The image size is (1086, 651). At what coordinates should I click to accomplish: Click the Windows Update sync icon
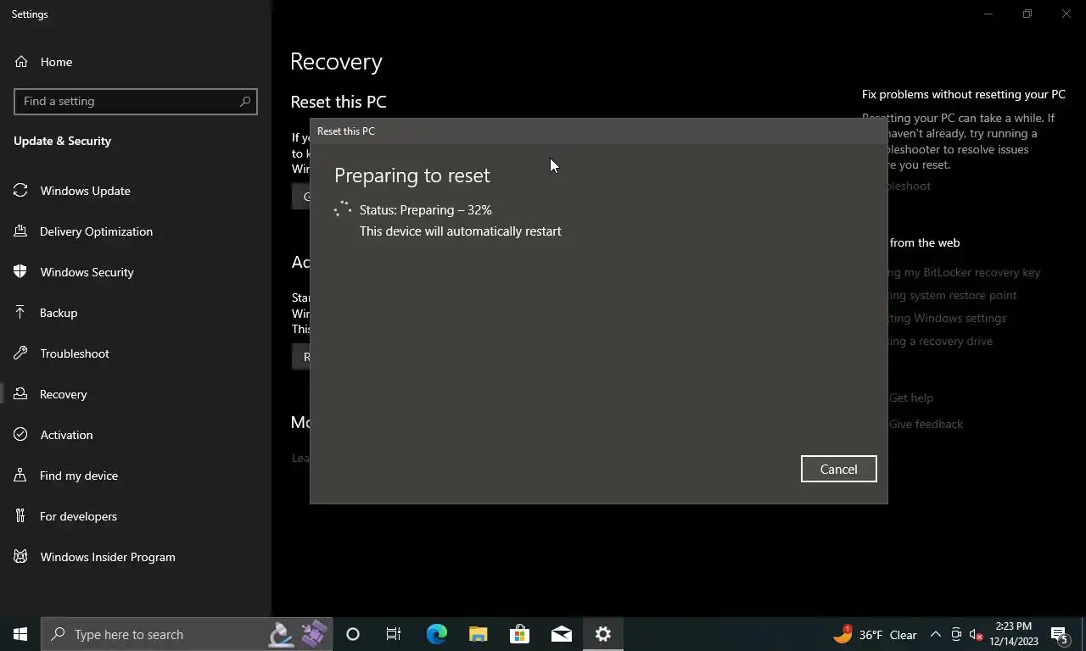[x=21, y=191]
